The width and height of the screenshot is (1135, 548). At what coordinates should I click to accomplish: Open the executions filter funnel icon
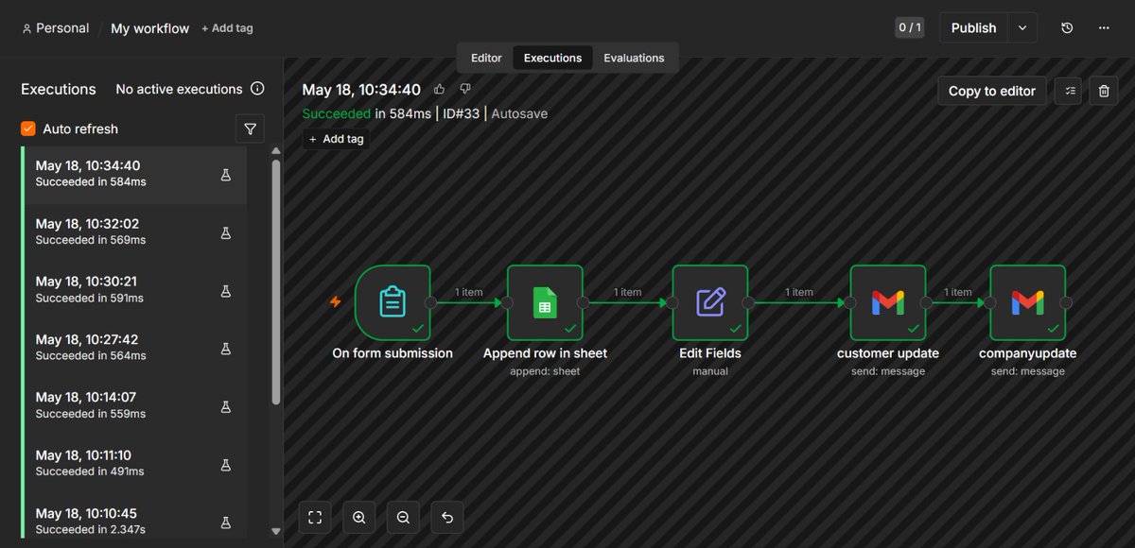tap(250, 128)
